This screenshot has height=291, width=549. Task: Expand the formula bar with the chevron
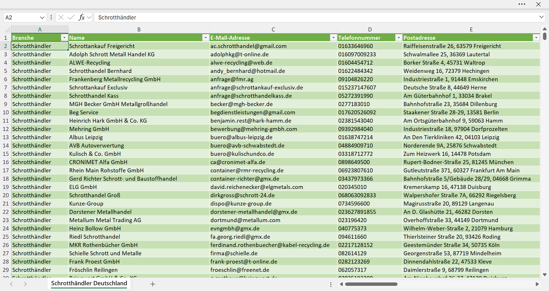tap(541, 17)
